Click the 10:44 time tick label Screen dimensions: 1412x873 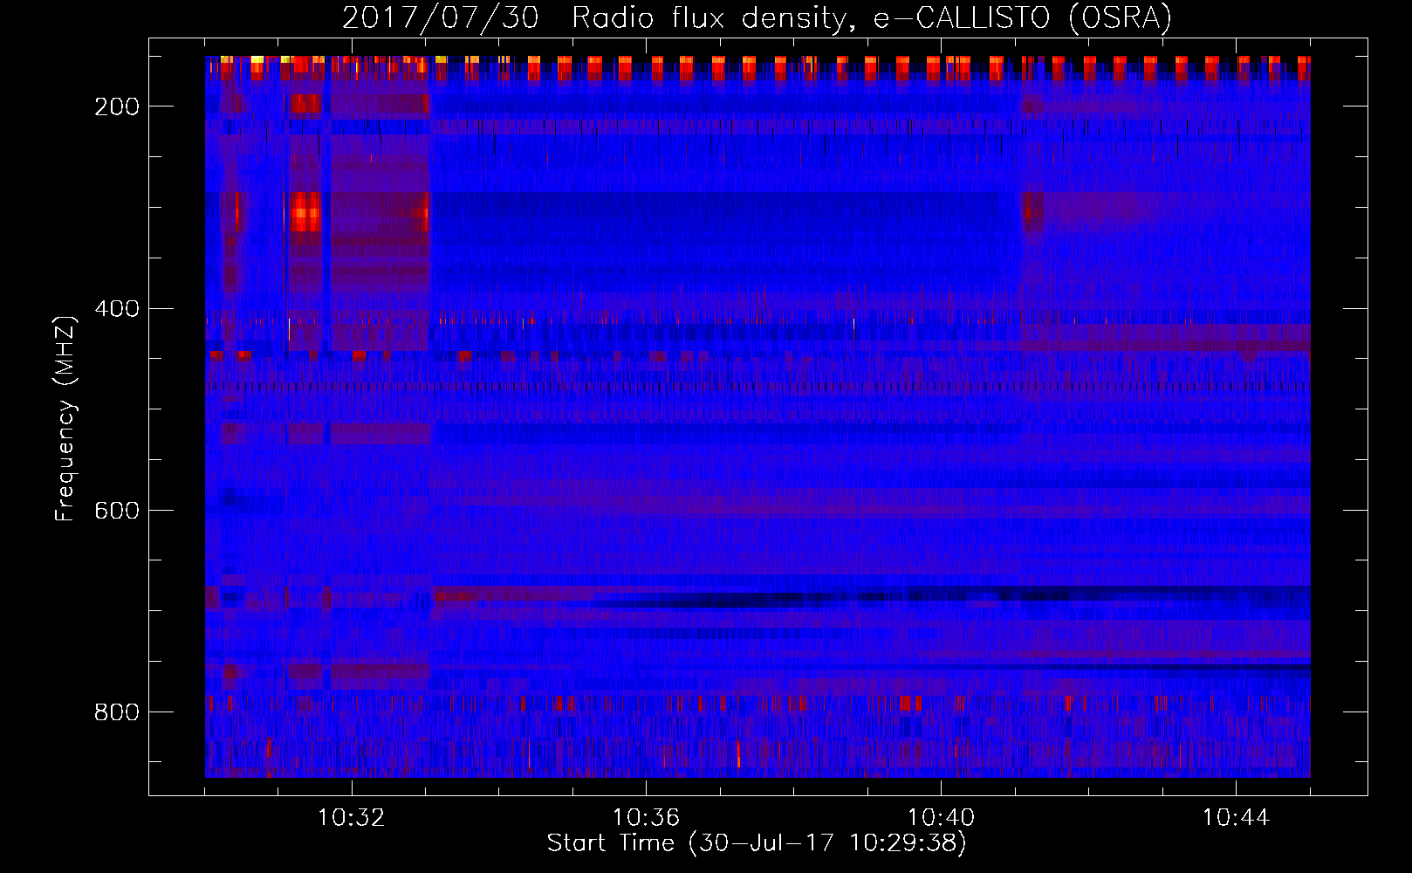[x=1236, y=818]
